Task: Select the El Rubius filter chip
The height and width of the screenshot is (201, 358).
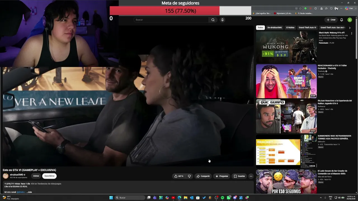Action: tap(290, 28)
